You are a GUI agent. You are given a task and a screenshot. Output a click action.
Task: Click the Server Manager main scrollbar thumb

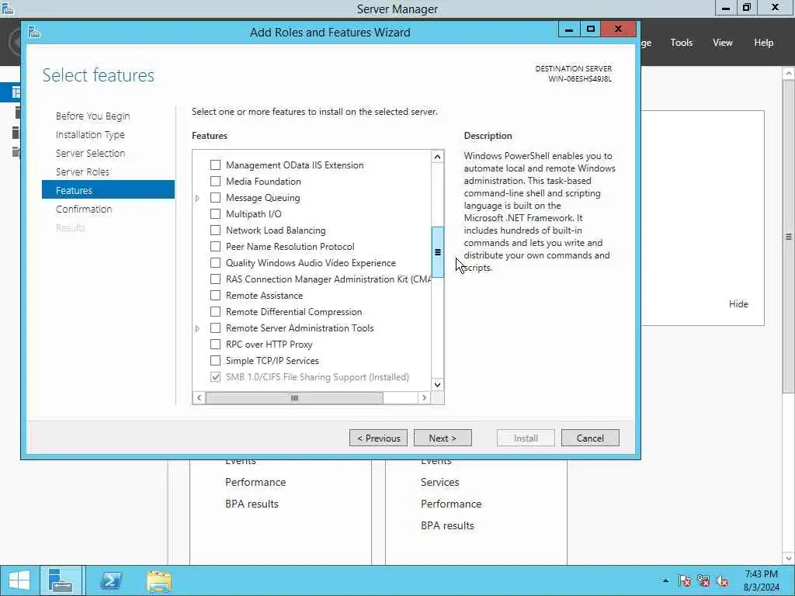pos(789,236)
